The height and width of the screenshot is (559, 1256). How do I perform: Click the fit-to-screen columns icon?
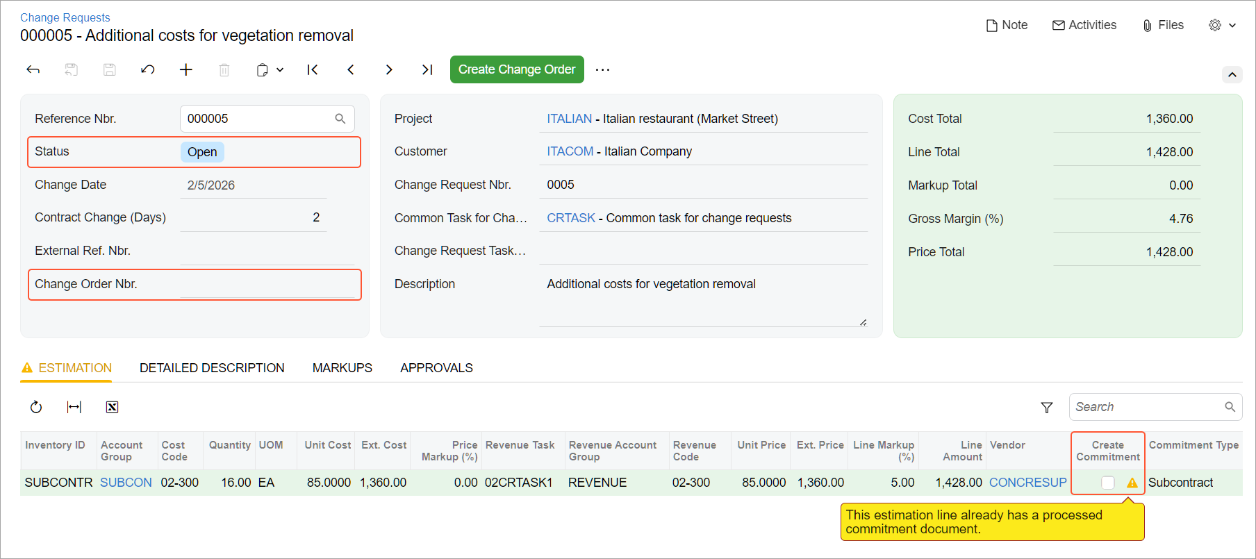coord(74,407)
